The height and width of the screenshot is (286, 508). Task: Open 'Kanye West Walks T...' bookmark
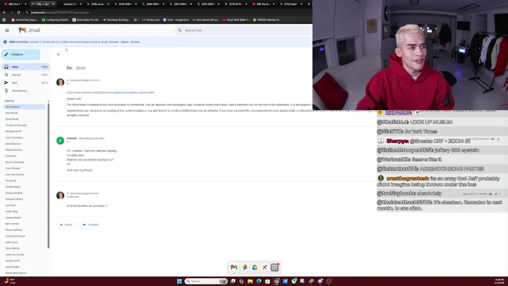click(x=236, y=20)
